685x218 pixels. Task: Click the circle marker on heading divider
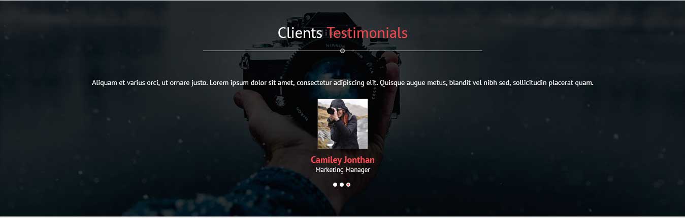click(x=343, y=51)
